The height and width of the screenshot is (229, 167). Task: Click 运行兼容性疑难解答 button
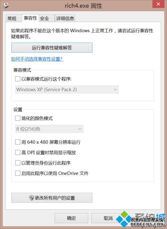pos(52,48)
